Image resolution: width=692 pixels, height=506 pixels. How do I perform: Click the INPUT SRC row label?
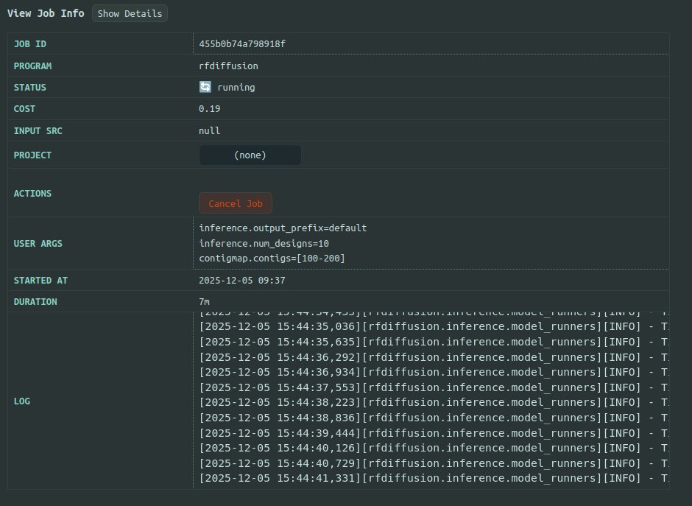click(38, 130)
